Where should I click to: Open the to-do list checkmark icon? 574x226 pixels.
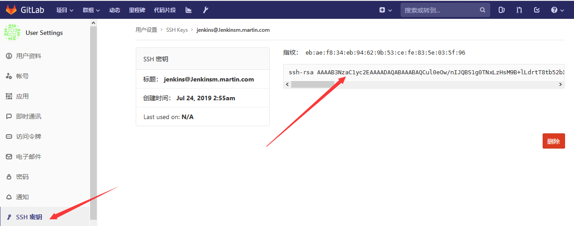click(537, 10)
